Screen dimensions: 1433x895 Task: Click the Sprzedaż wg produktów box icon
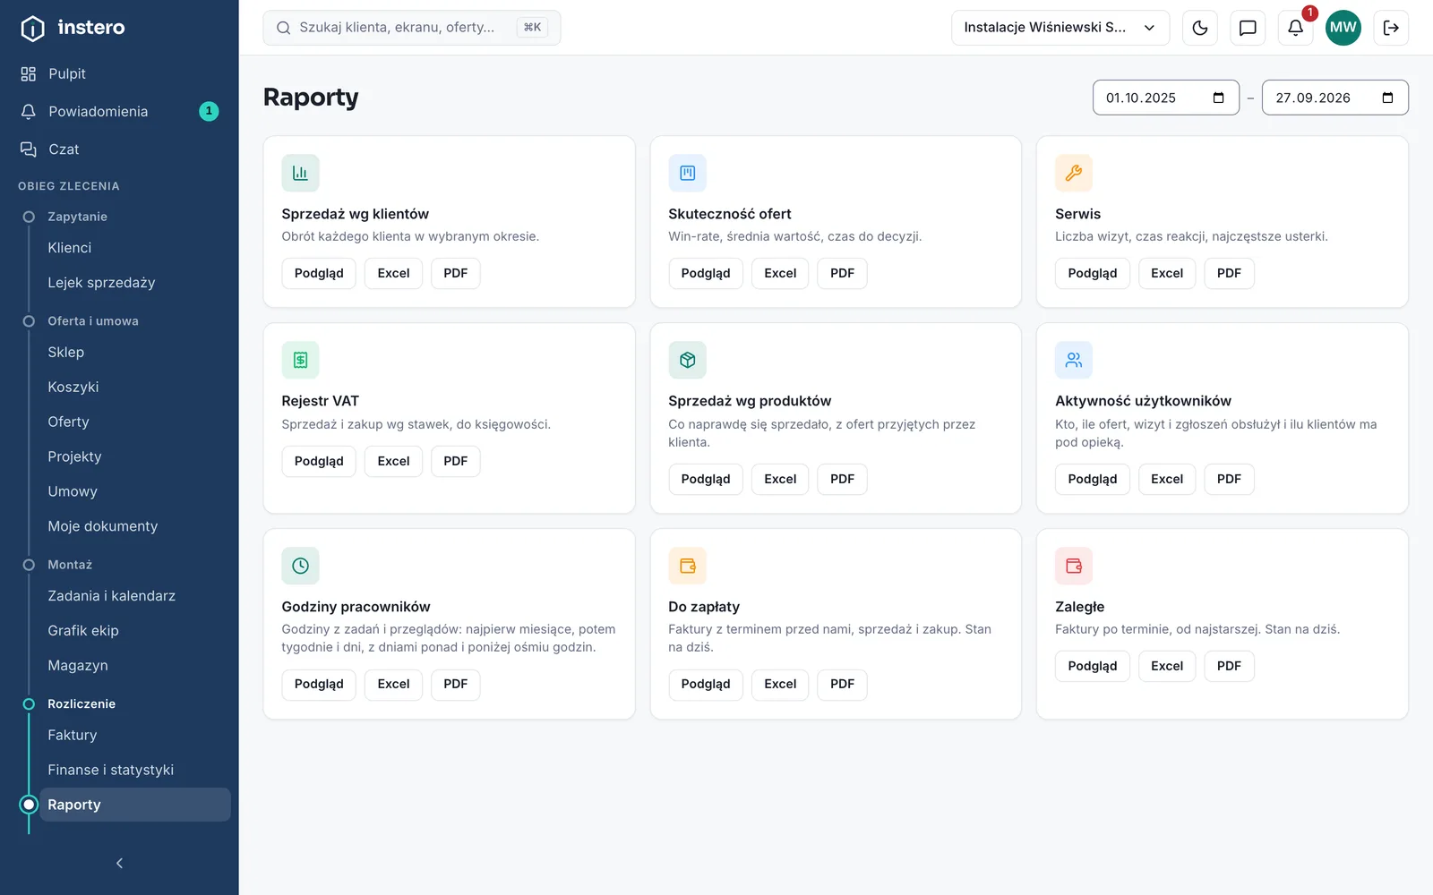(x=687, y=360)
